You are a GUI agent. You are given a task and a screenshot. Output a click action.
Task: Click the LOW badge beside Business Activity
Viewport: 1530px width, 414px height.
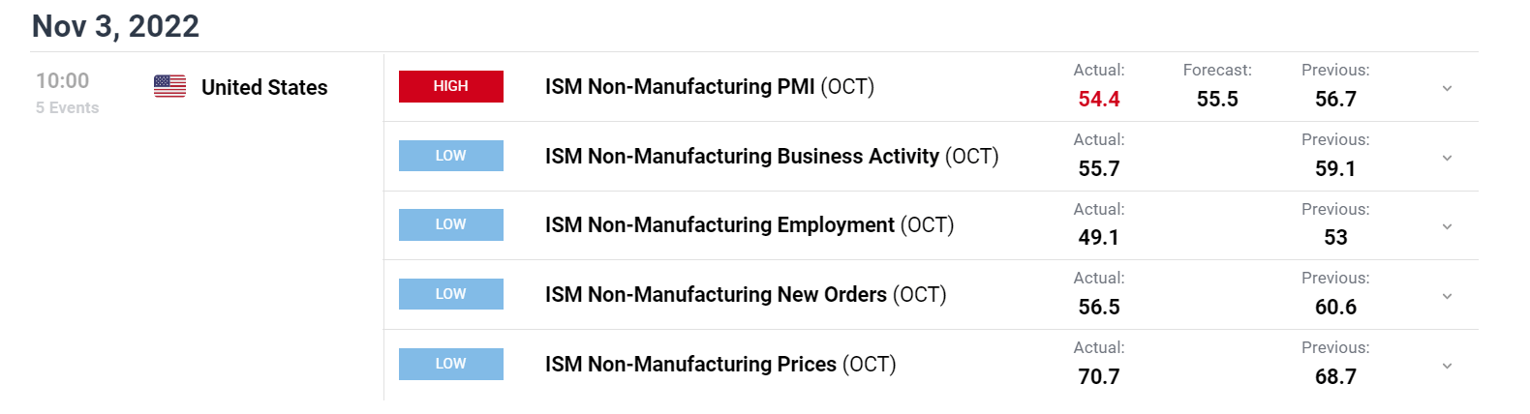coord(451,156)
